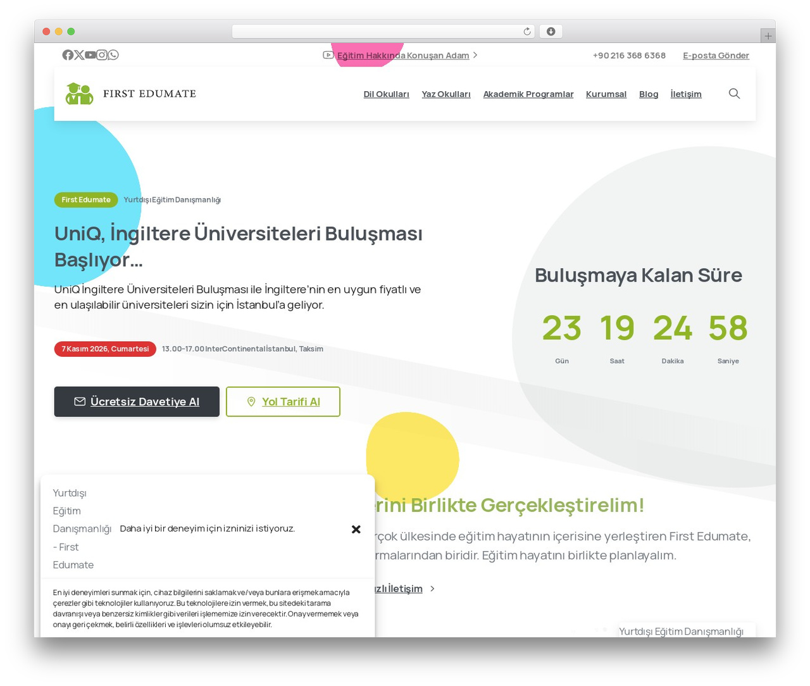This screenshot has width=810, height=686.
Task: Click the E-posta Gönder link
Action: 716,56
